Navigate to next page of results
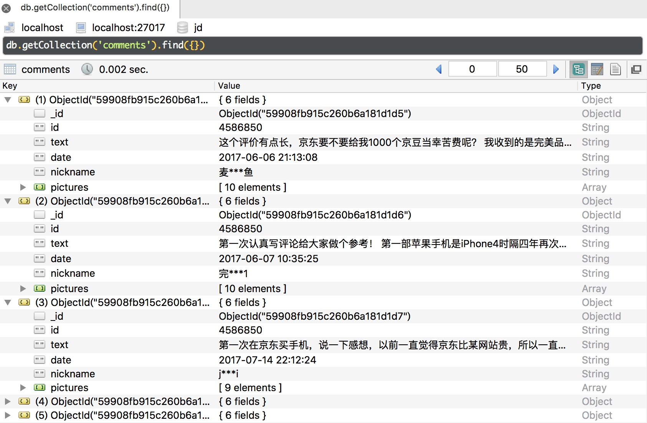647x423 pixels. pos(556,69)
